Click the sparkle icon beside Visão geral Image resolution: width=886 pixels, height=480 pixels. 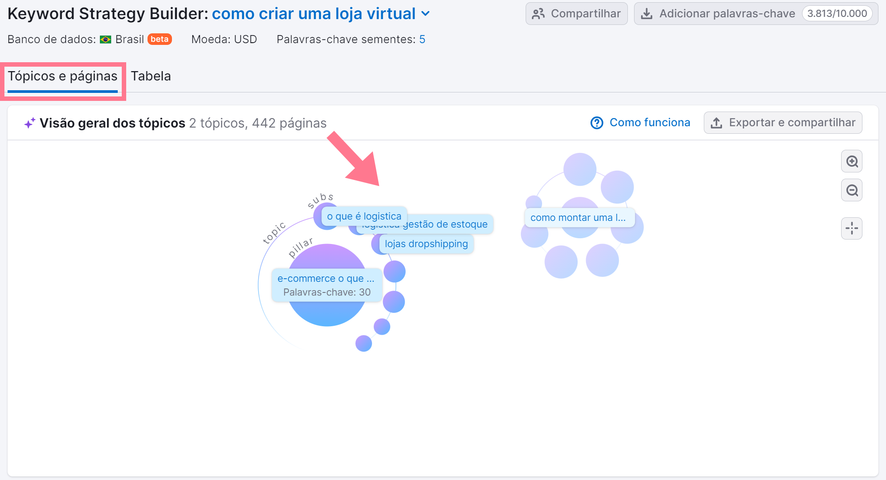[x=29, y=123]
